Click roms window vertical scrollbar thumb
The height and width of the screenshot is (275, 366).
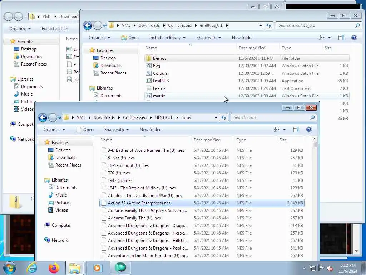(x=315, y=145)
